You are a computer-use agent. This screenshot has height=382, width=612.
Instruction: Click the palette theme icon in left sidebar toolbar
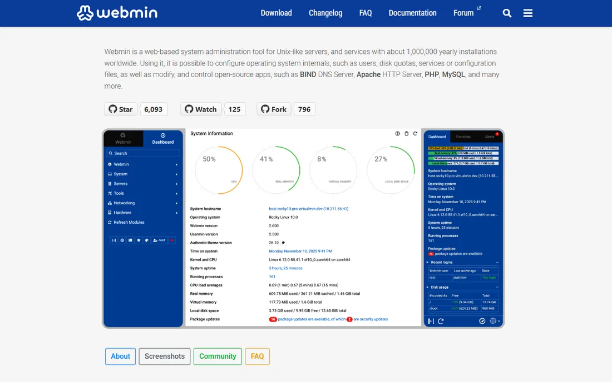click(x=147, y=240)
